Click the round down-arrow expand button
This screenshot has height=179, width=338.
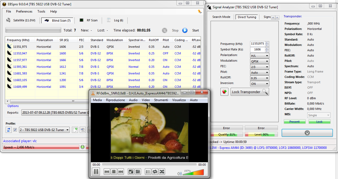pos(307,133)
